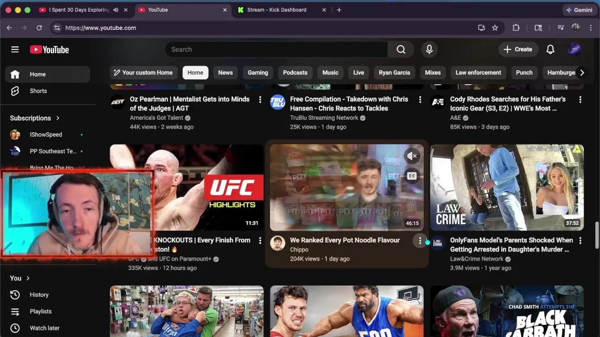Open 'We Ranked Every Pot Noodle Flavour' title
Image resolution: width=600 pixels, height=337 pixels.
[x=345, y=241]
